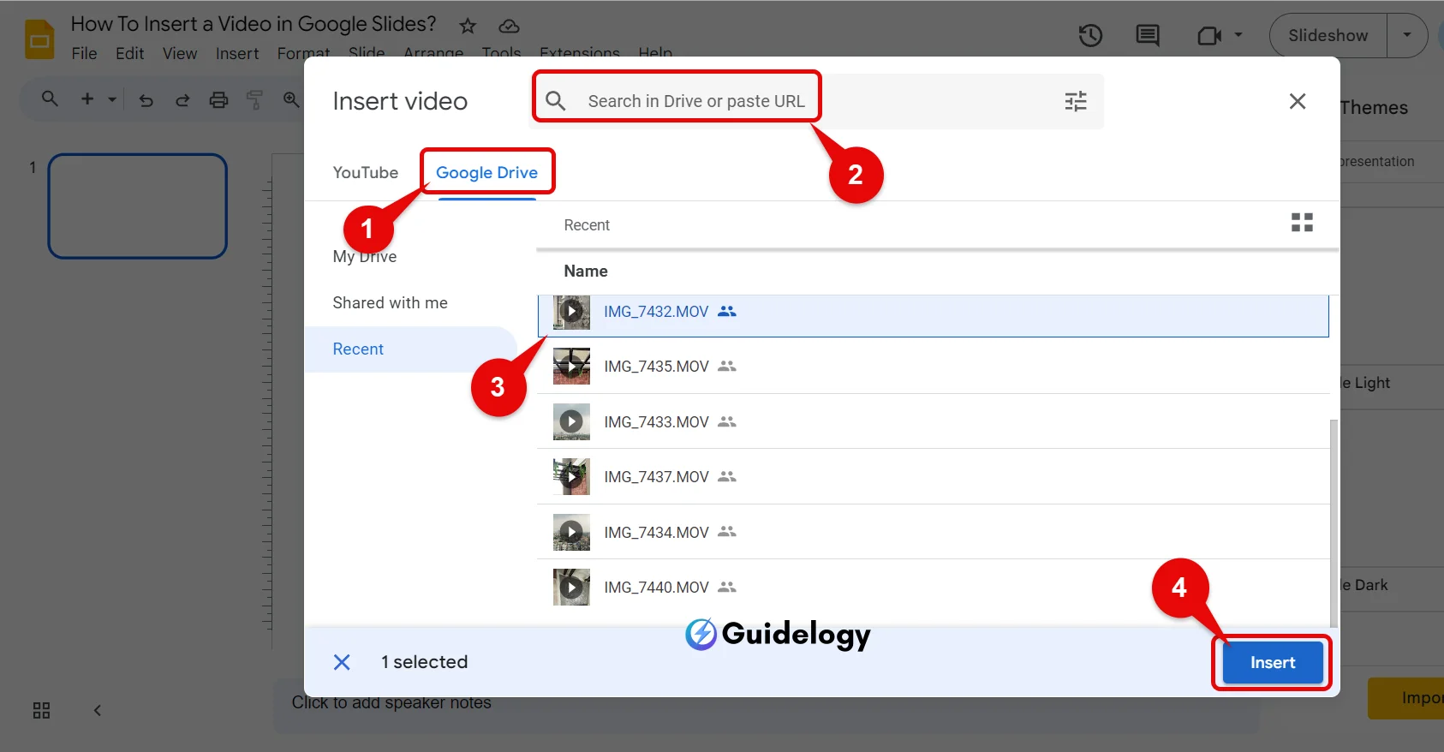This screenshot has height=752, width=1444.
Task: Select slide 1 thumbnail in filmstrip
Action: click(137, 206)
